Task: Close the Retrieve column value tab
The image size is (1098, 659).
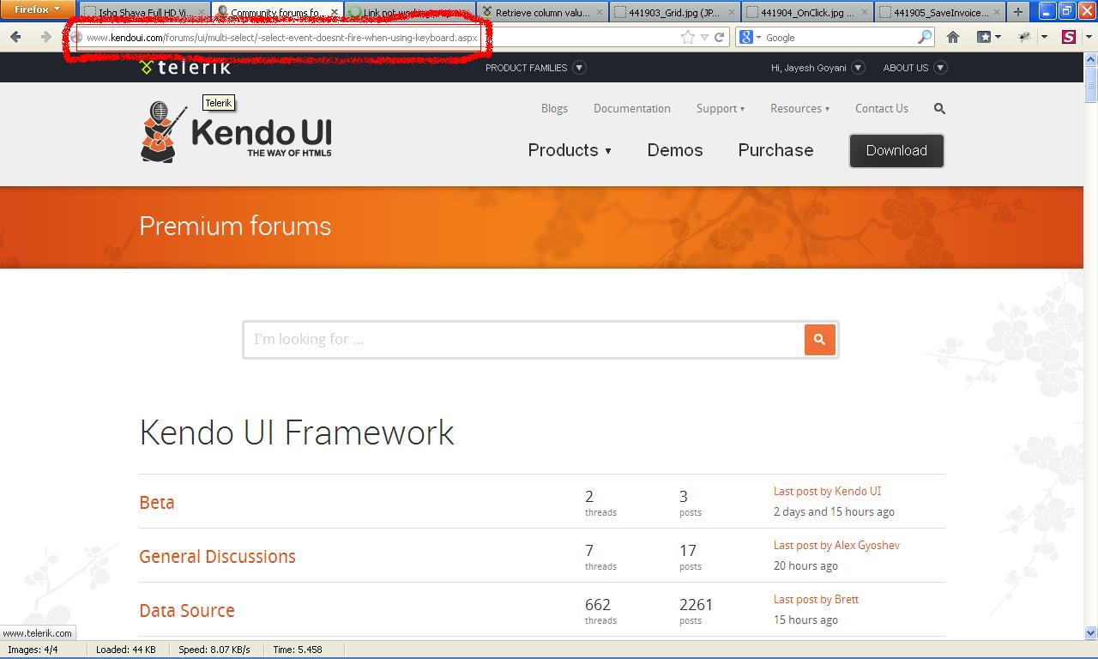Action: tap(600, 13)
